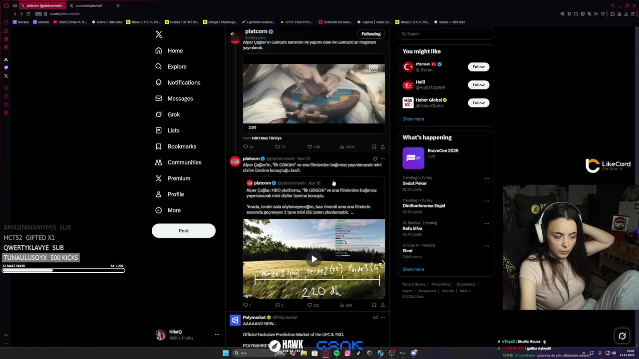Open the Rafa Silva trending topic
This screenshot has height=359, width=639.
click(412, 228)
